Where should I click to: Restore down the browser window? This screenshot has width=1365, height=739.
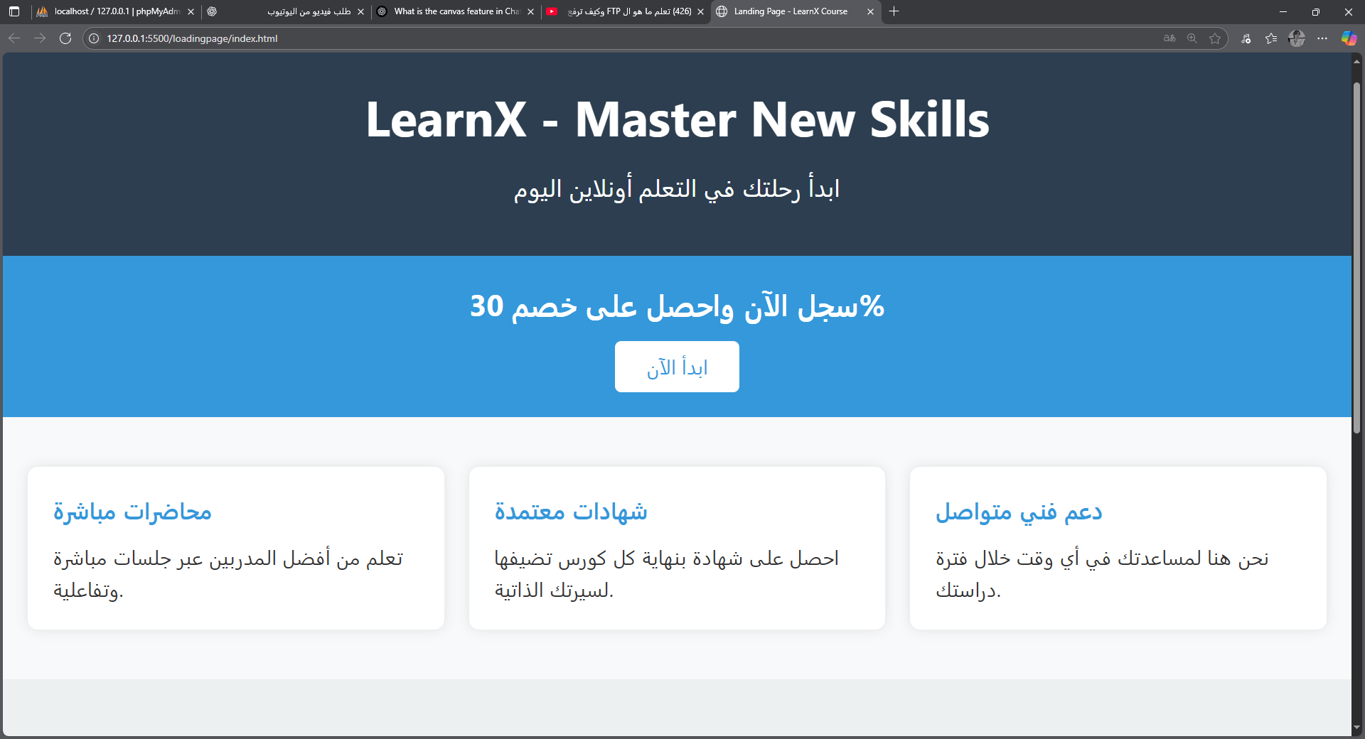click(1316, 11)
